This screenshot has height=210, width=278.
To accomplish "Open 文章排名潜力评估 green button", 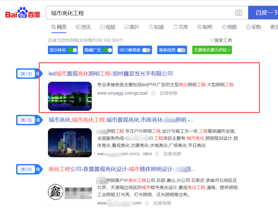I will (x=212, y=50).
